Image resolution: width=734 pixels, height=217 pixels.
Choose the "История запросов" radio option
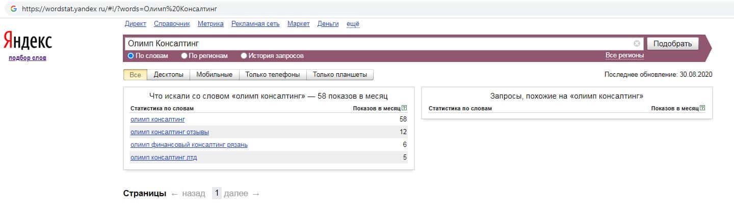tap(244, 56)
